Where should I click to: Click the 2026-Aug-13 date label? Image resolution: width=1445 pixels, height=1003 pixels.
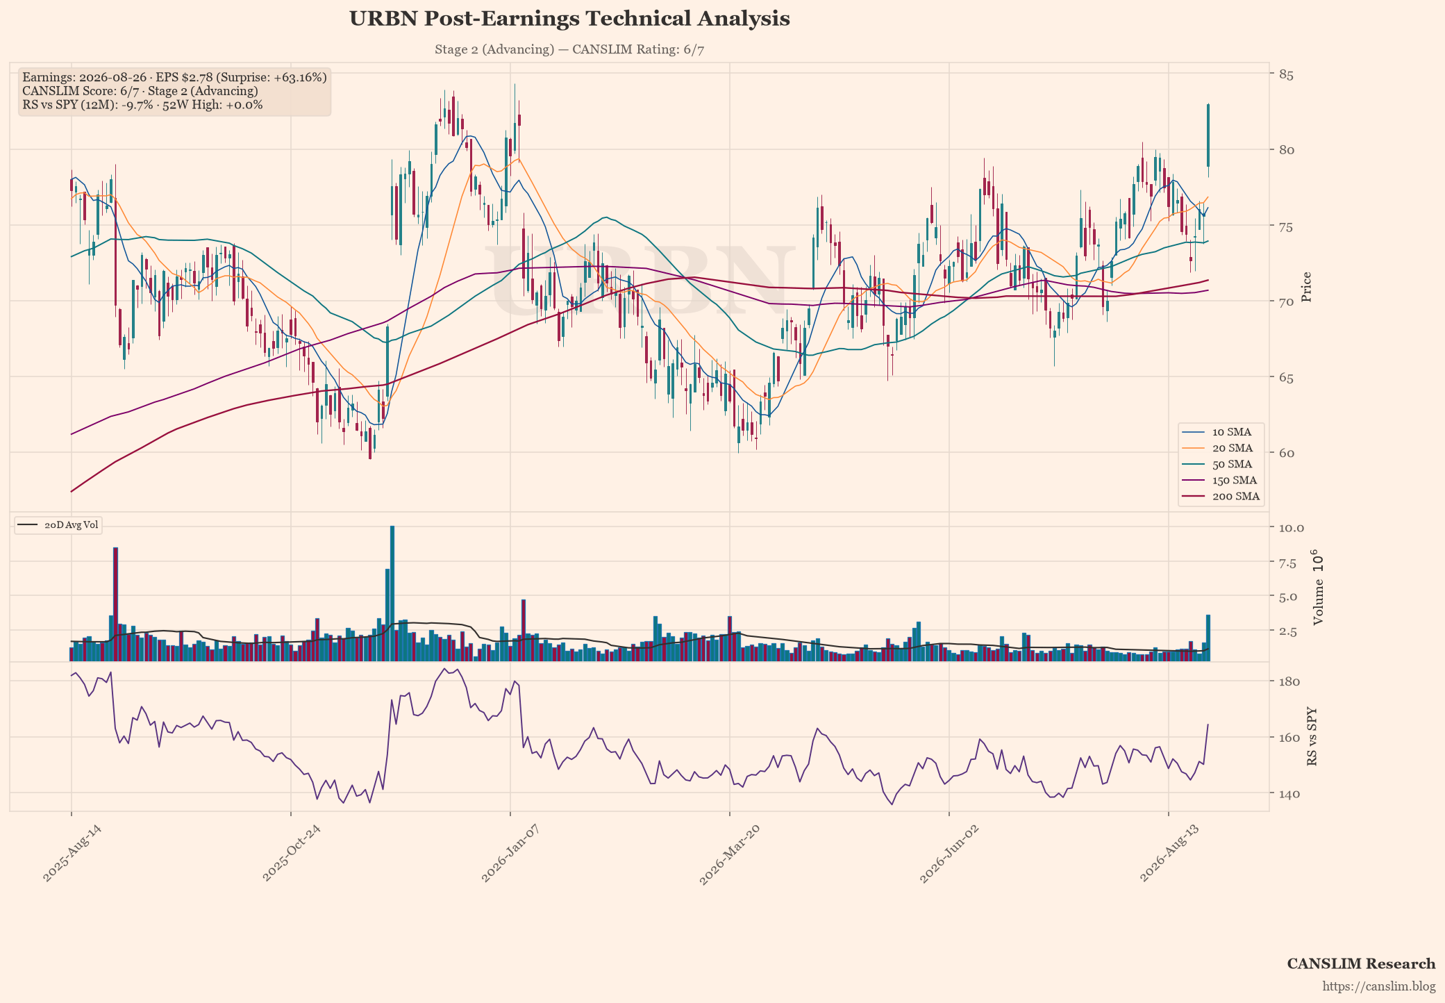(x=1170, y=853)
